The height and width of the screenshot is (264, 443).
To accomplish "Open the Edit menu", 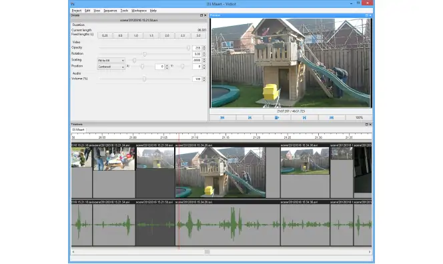I will click(87, 11).
